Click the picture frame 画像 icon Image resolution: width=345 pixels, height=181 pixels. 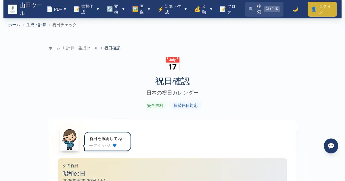[135, 9]
